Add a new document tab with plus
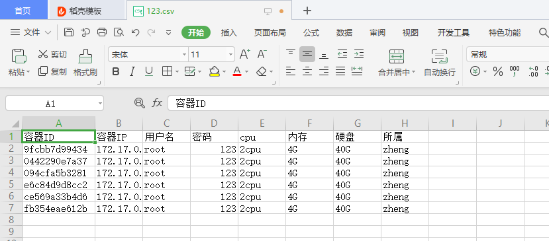This screenshot has width=549, height=241. [x=307, y=11]
